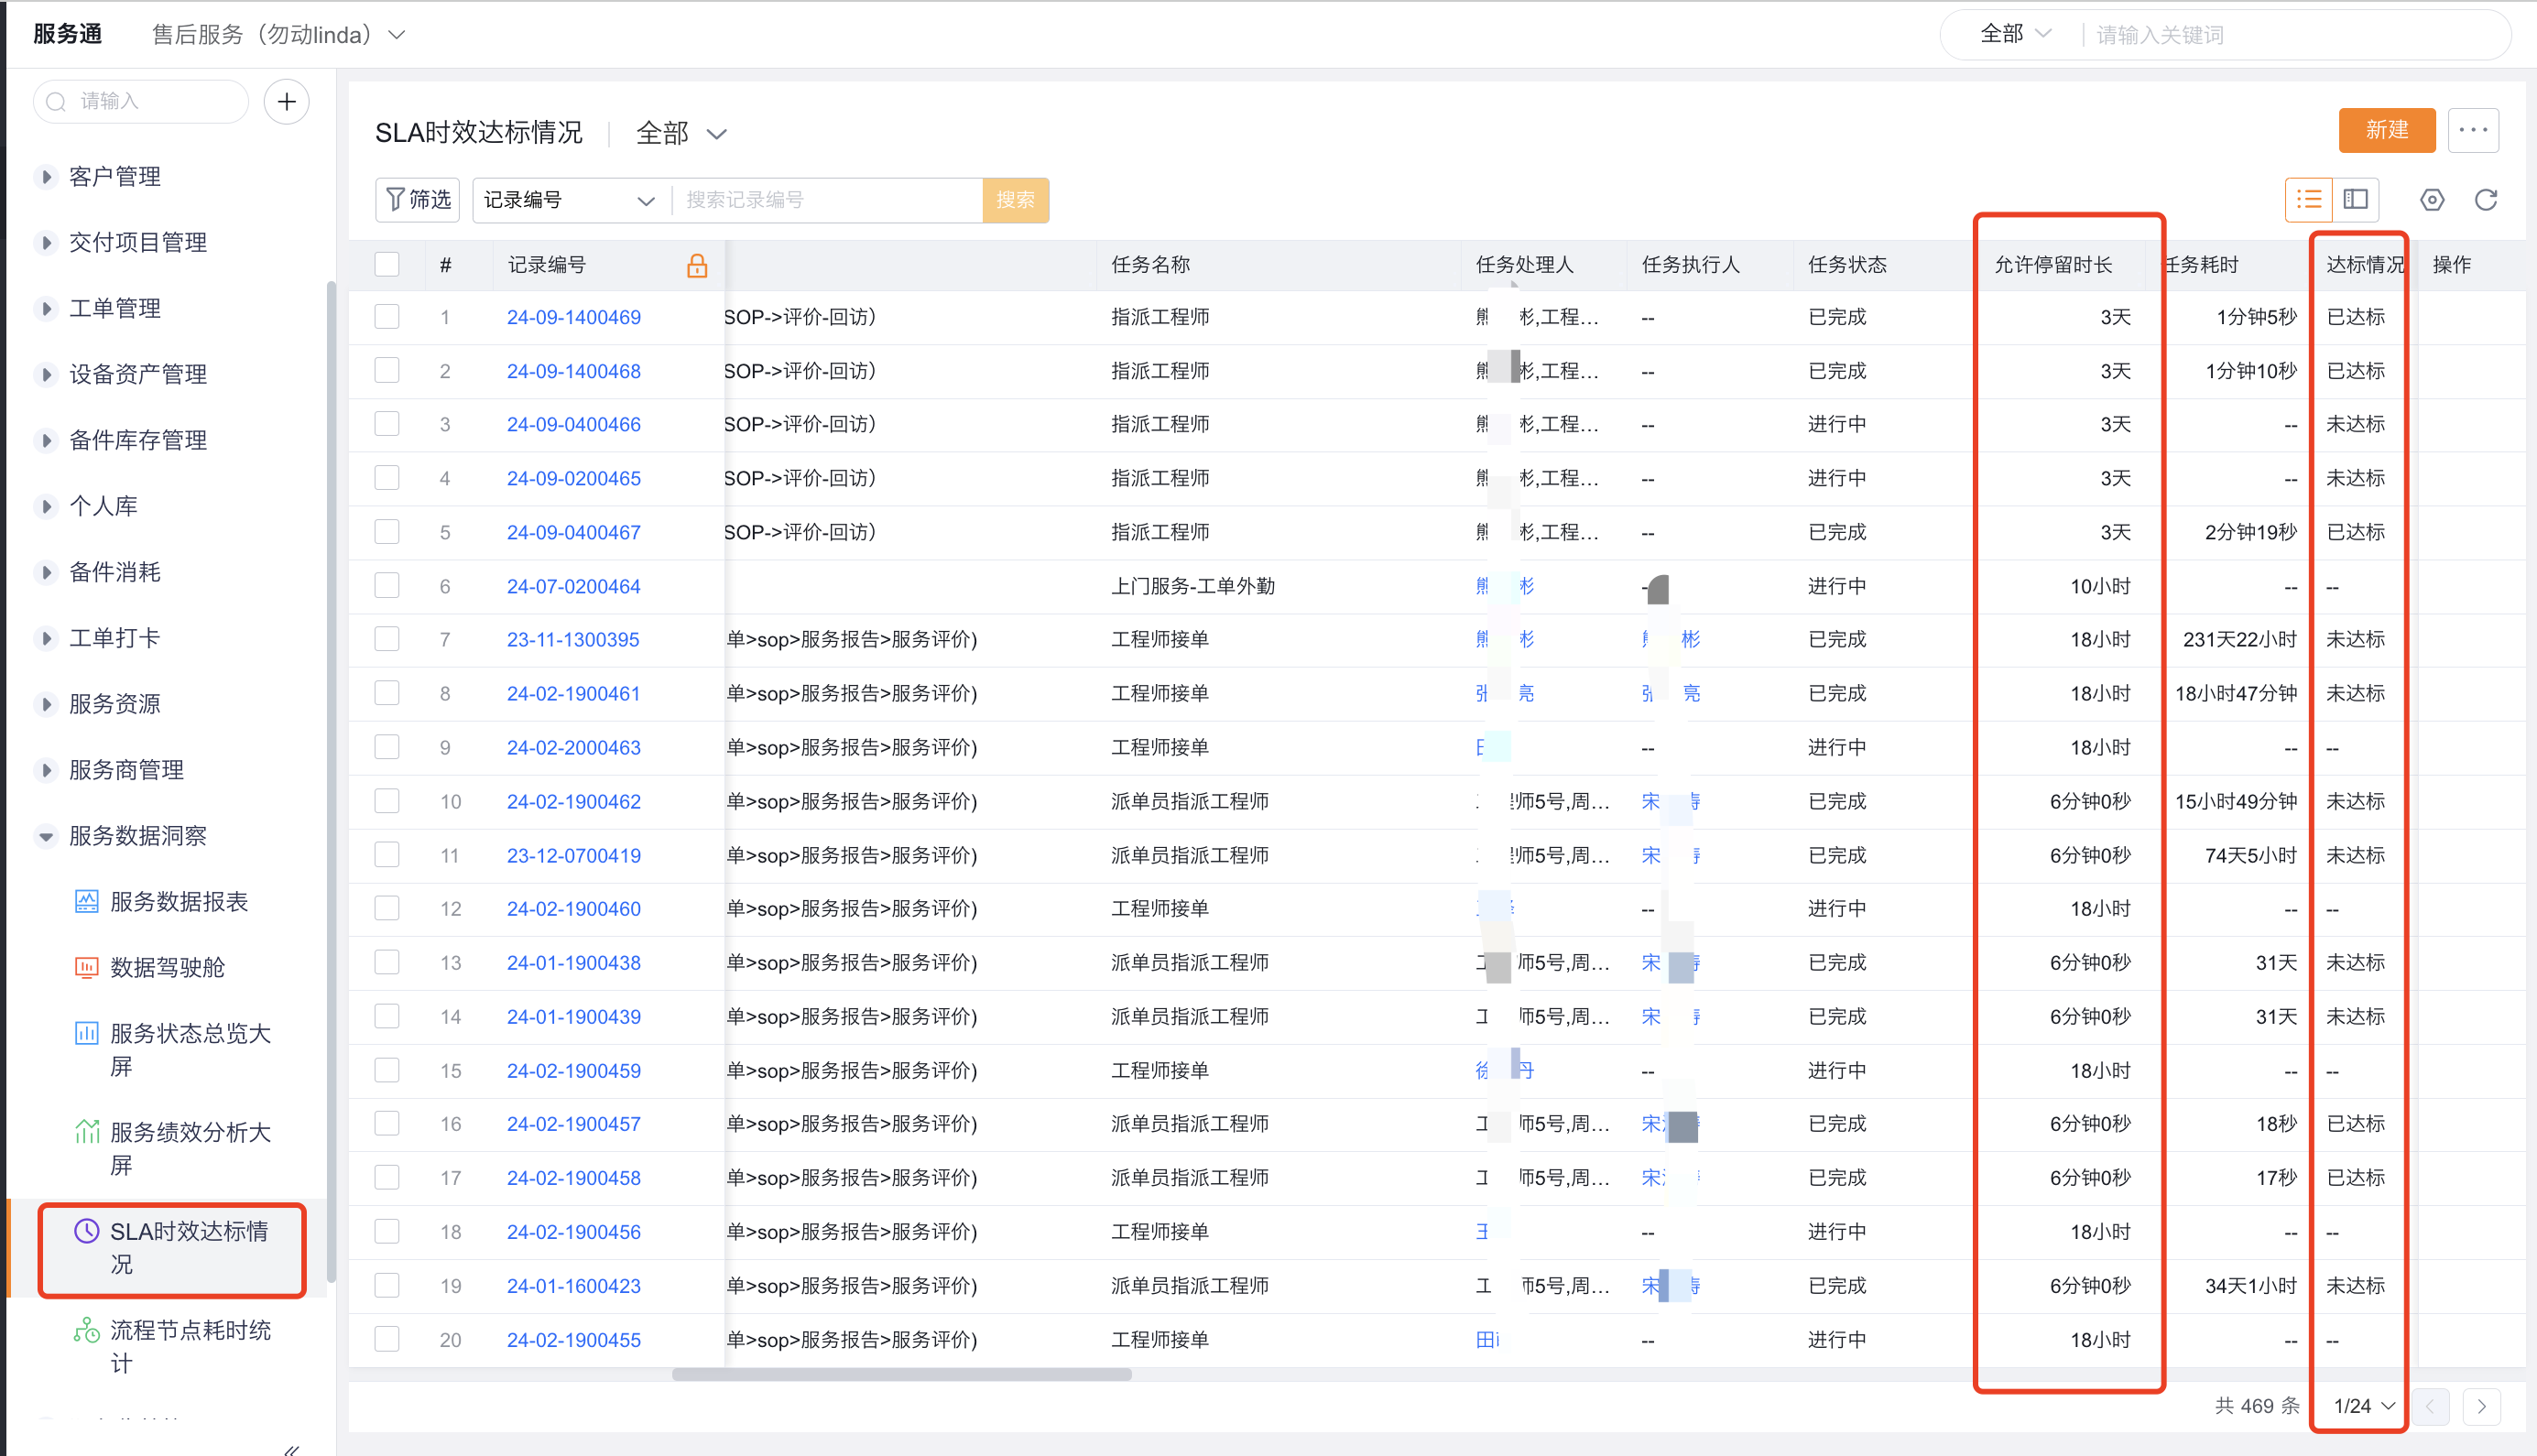This screenshot has width=2537, height=1456.
Task: Click the 服务通 logo text
Action: pos(67,34)
